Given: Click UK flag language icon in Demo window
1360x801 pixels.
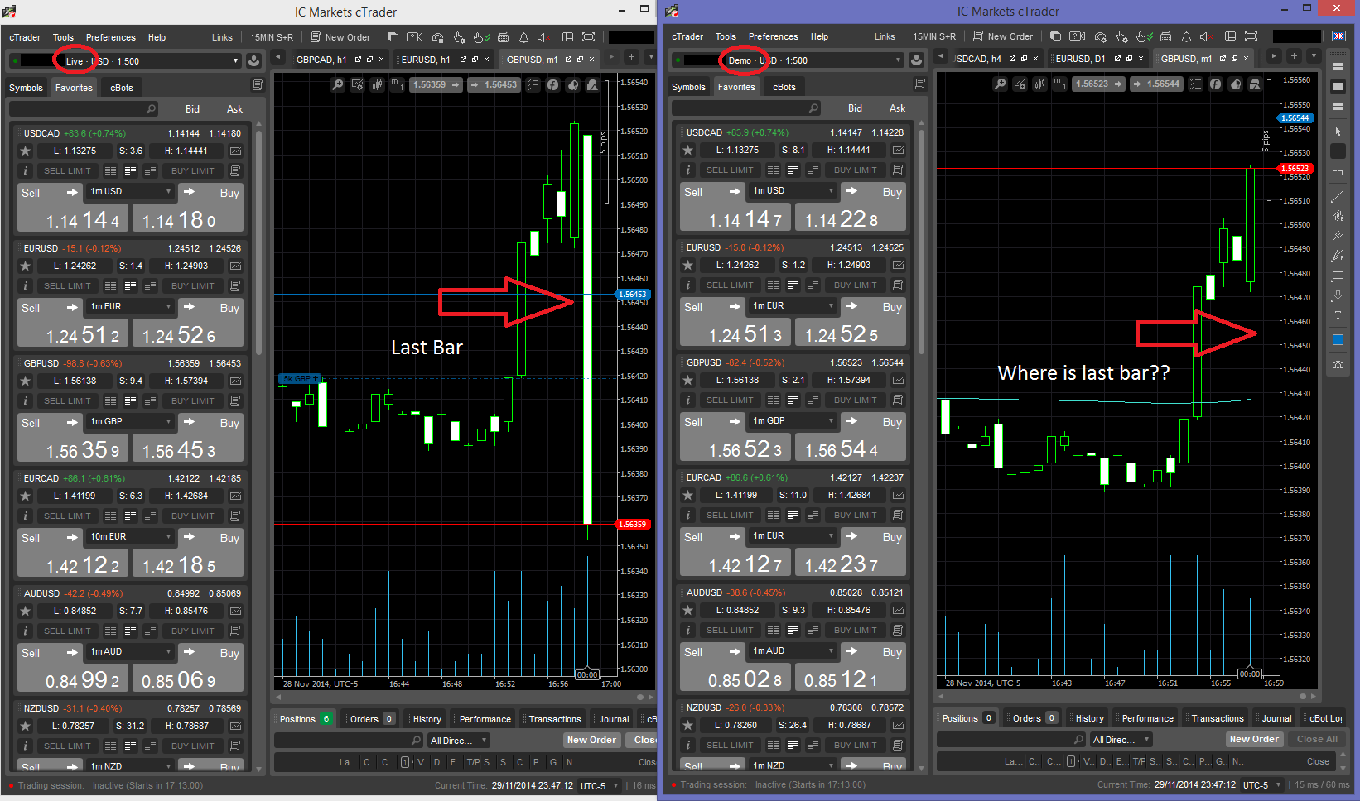Looking at the screenshot, I should pos(1338,36).
